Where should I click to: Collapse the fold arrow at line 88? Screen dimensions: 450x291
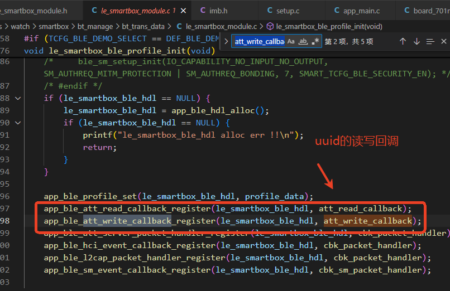click(x=18, y=98)
